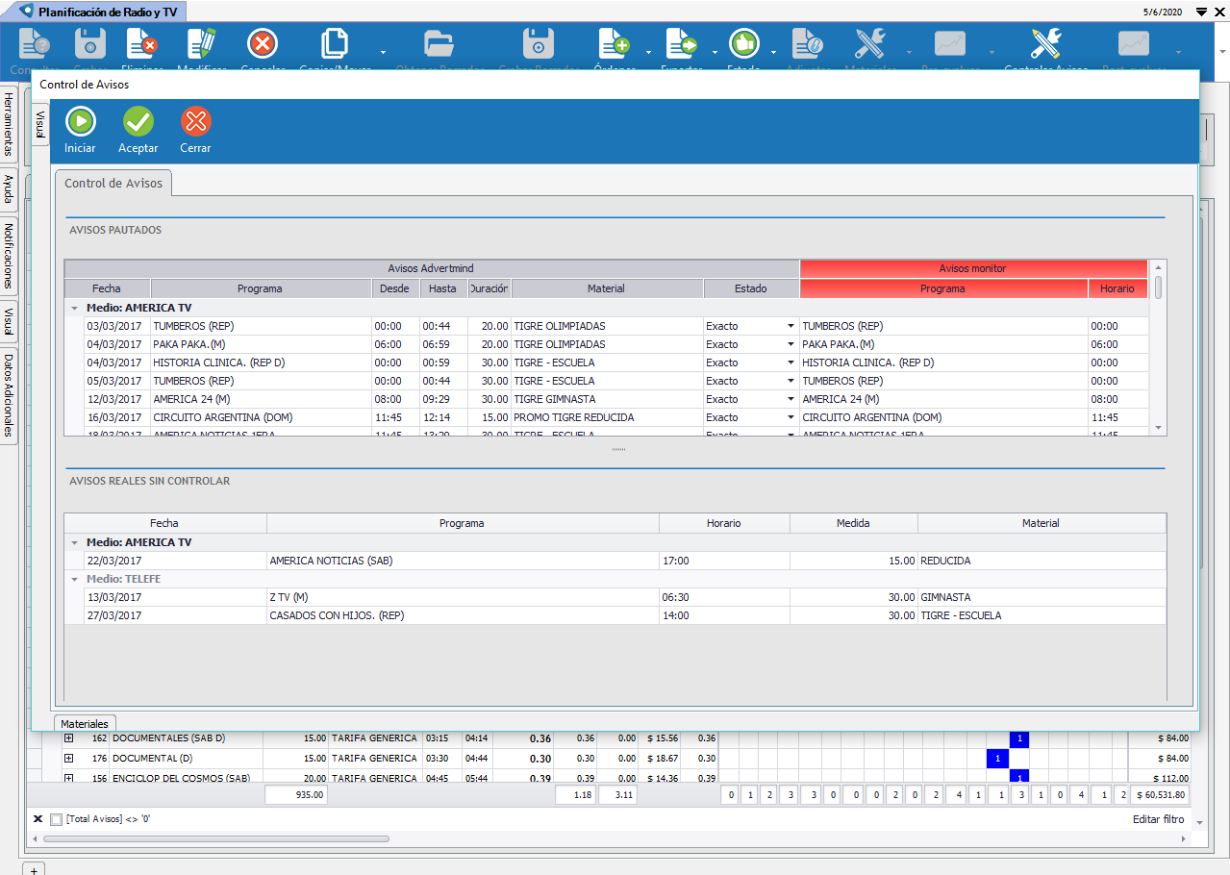Open the Herramientas side tab
The height and width of the screenshot is (875, 1230).
pos(9,125)
